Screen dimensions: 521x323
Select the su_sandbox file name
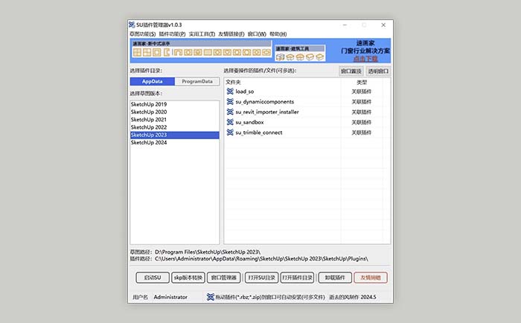(x=249, y=122)
